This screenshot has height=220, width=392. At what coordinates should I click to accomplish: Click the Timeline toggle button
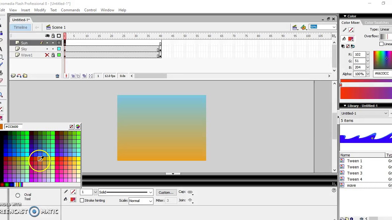pyautogui.click(x=20, y=28)
